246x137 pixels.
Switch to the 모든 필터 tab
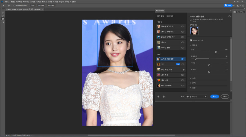point(161,16)
